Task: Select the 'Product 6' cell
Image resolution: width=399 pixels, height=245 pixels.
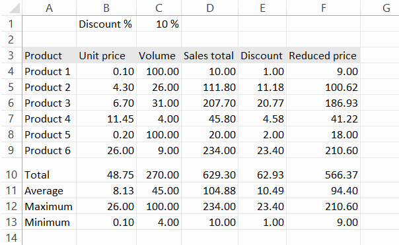Action: click(49, 150)
